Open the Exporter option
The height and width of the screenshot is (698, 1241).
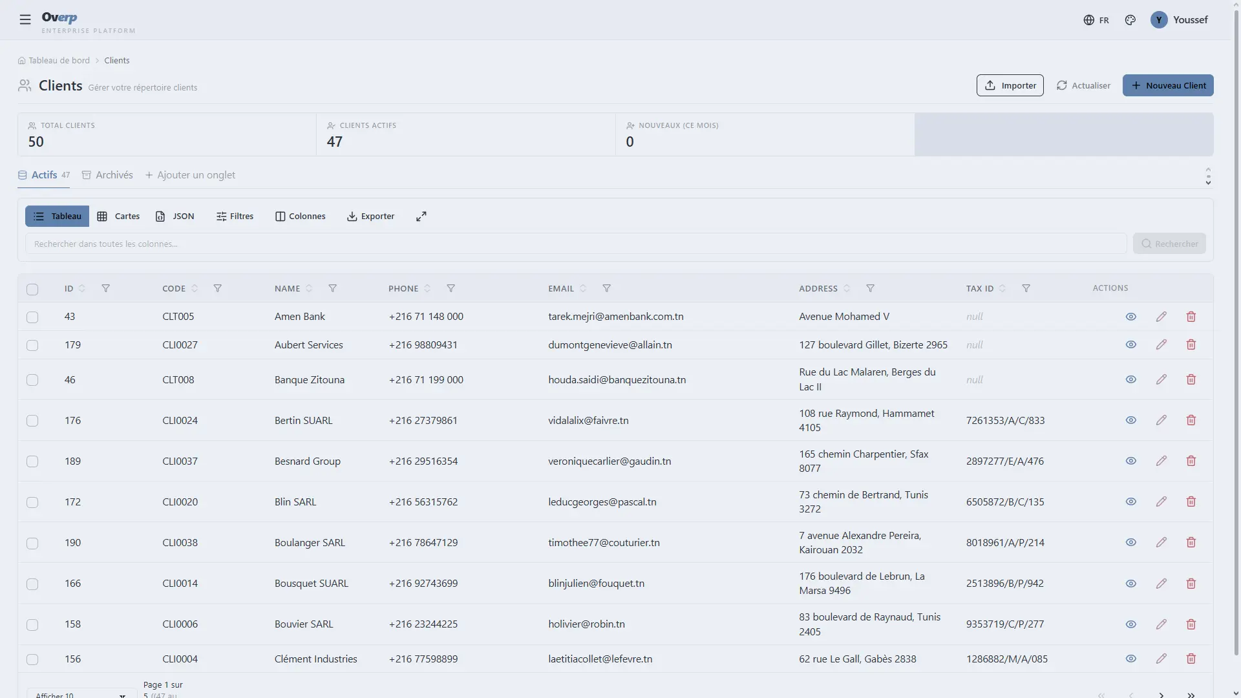point(371,217)
